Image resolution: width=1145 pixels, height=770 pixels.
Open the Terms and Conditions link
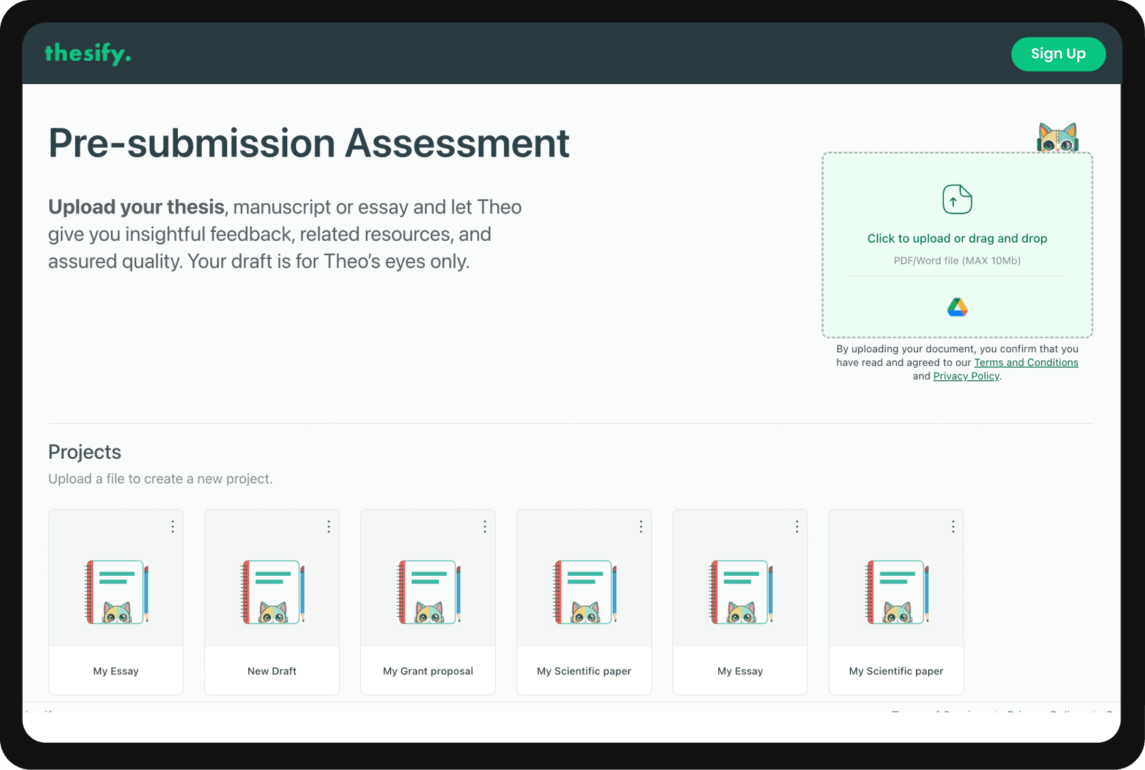[1026, 362]
